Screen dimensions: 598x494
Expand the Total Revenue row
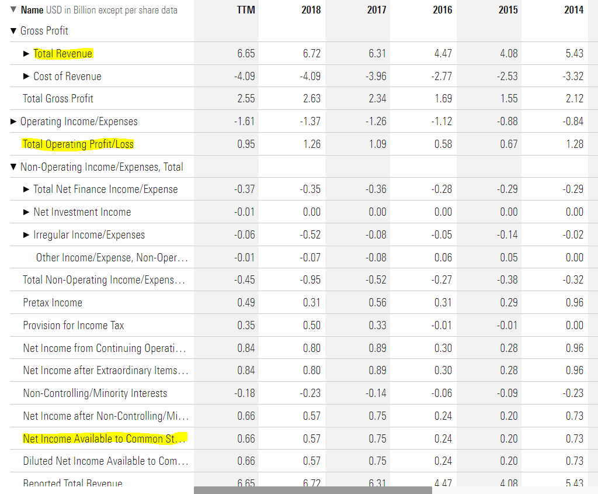coord(26,54)
